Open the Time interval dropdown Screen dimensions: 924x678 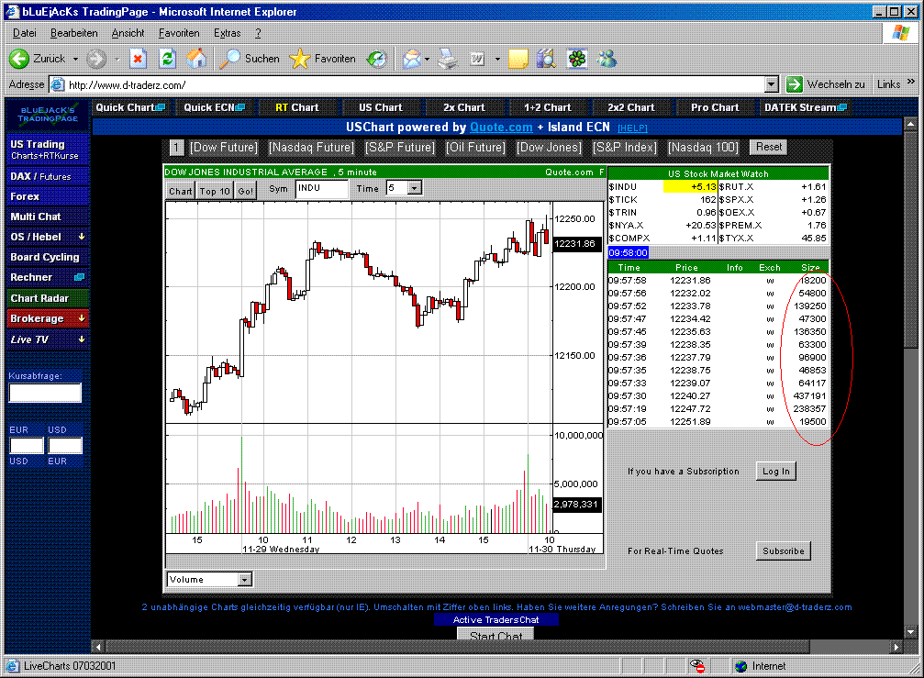click(415, 188)
